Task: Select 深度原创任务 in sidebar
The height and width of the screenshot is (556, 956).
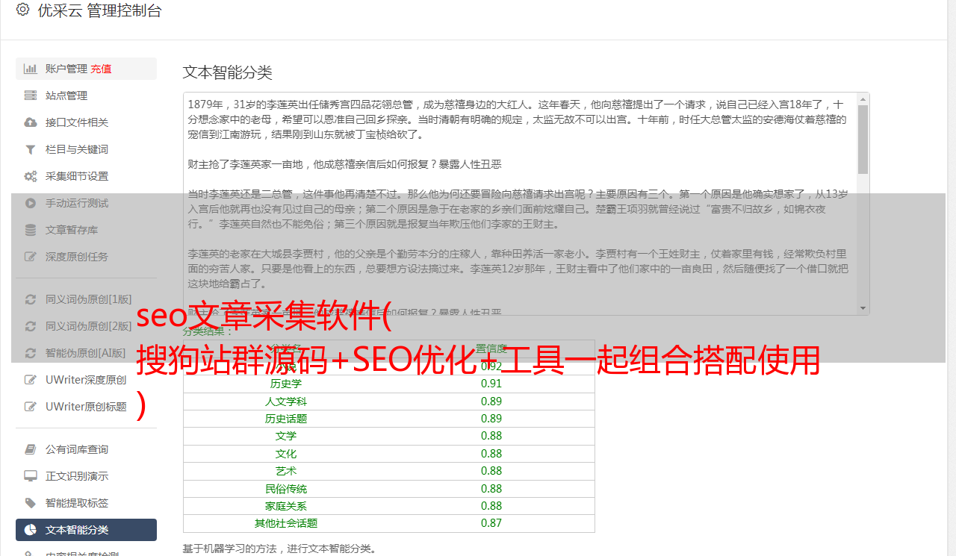Action: click(86, 257)
